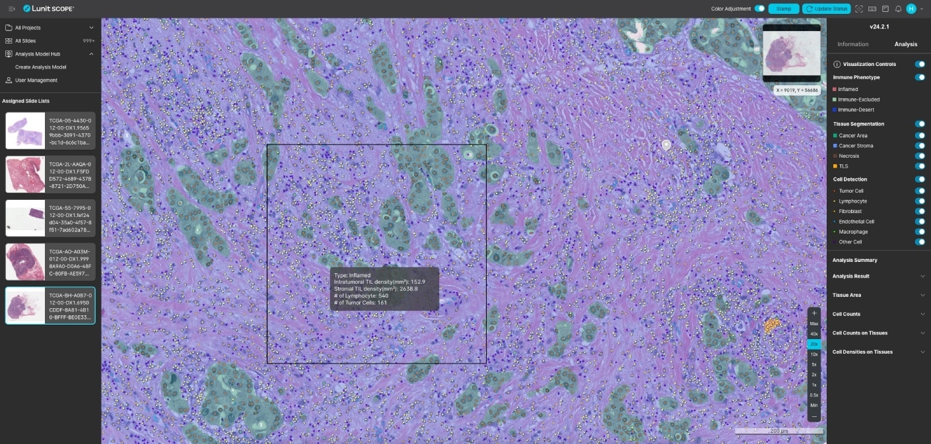Select the 40x magnification level
This screenshot has height=444, width=931.
pos(813,334)
